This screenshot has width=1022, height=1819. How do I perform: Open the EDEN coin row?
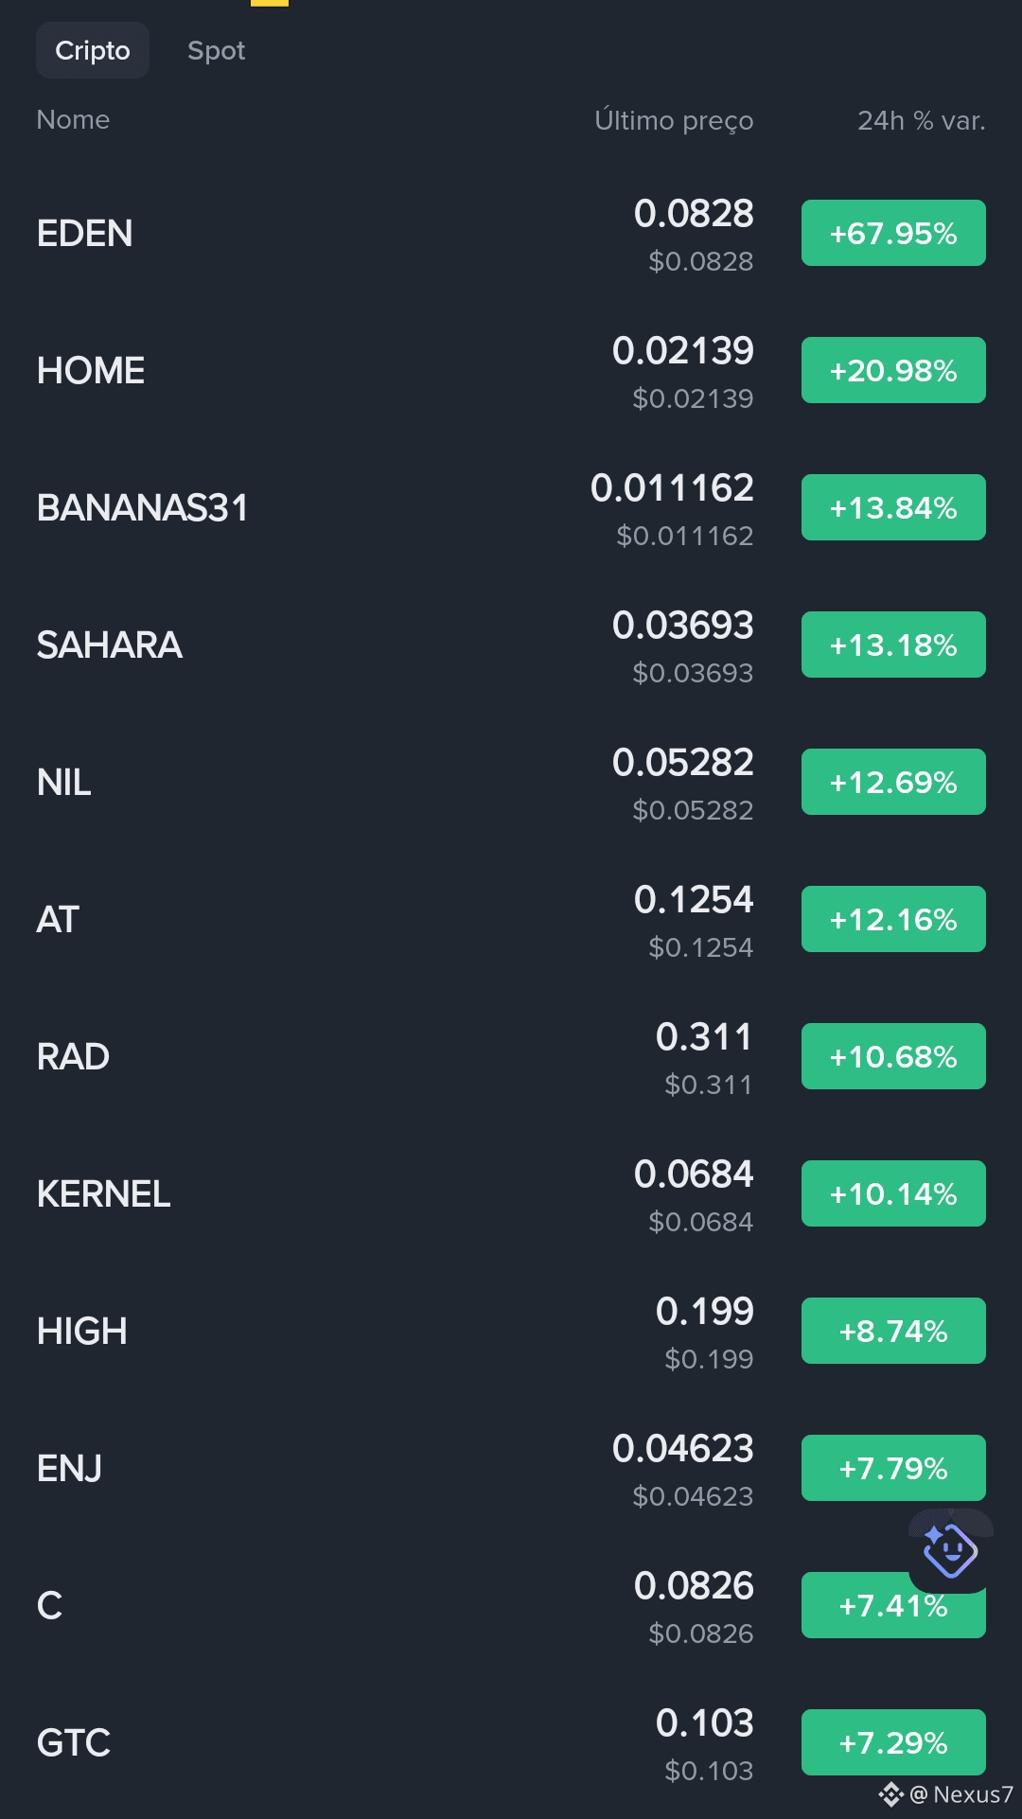511,234
